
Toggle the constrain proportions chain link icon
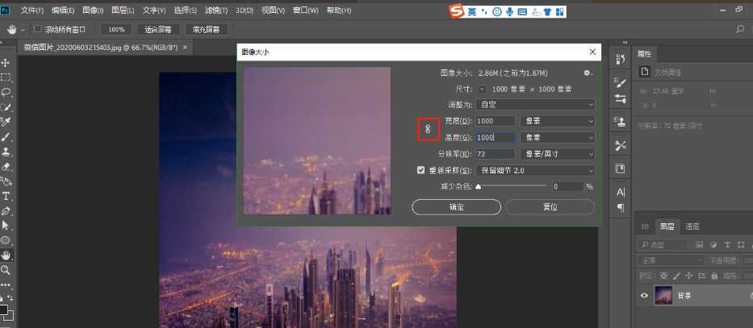pyautogui.click(x=428, y=129)
